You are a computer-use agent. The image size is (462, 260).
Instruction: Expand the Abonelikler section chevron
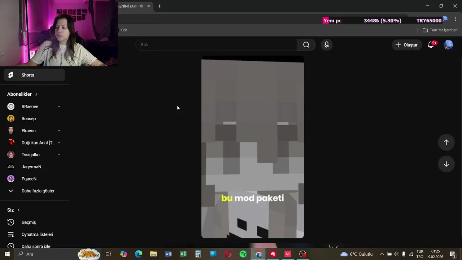point(36,94)
